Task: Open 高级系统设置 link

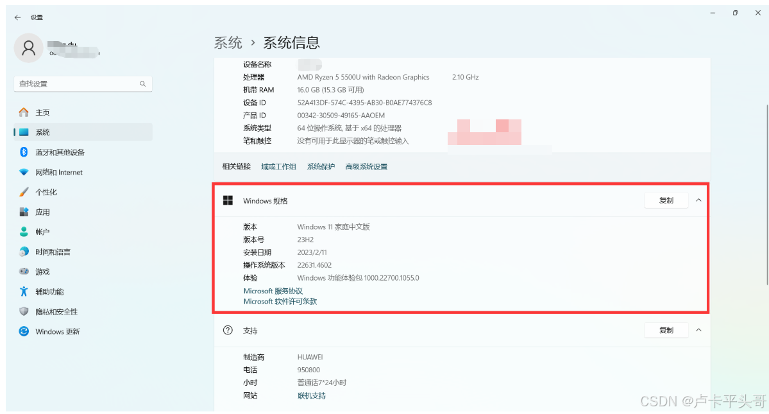Action: [x=366, y=167]
